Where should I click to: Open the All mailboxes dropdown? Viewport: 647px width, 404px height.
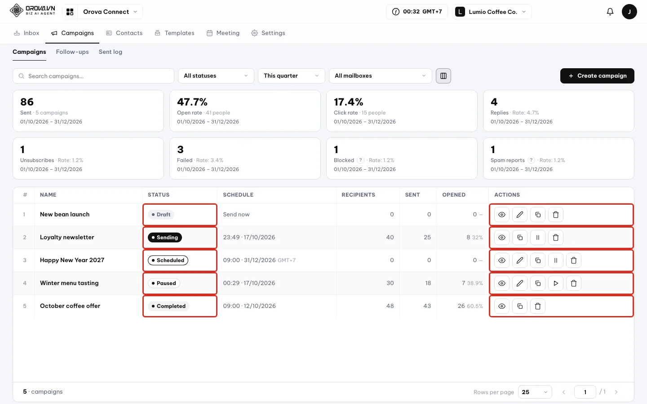click(x=381, y=76)
